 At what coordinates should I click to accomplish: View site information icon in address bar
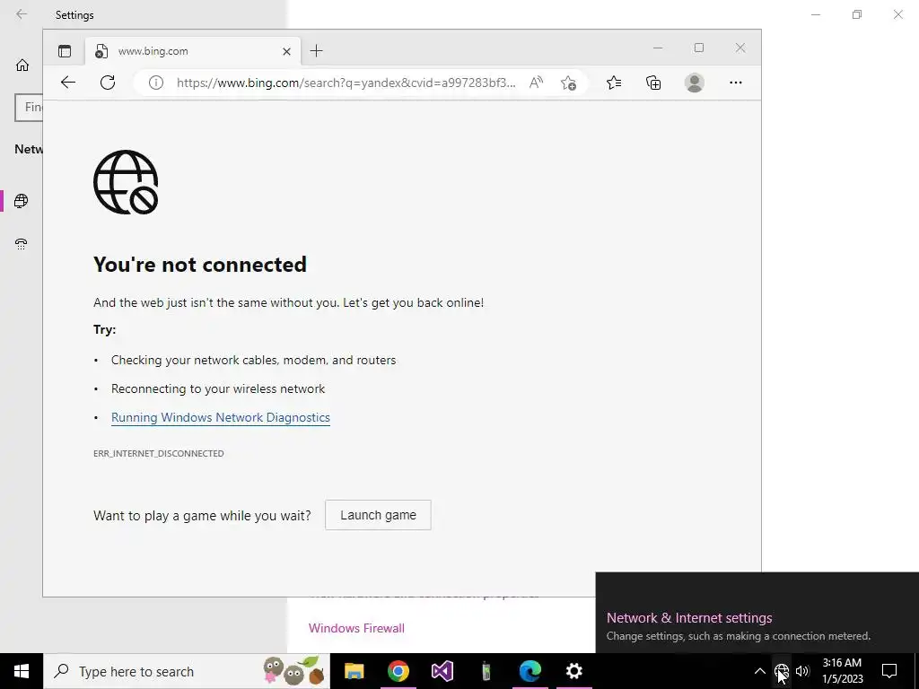coord(156,83)
